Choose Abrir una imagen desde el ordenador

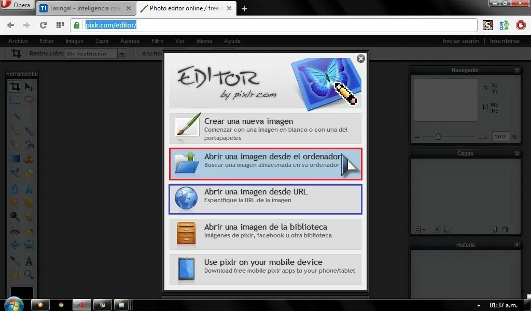tap(265, 164)
